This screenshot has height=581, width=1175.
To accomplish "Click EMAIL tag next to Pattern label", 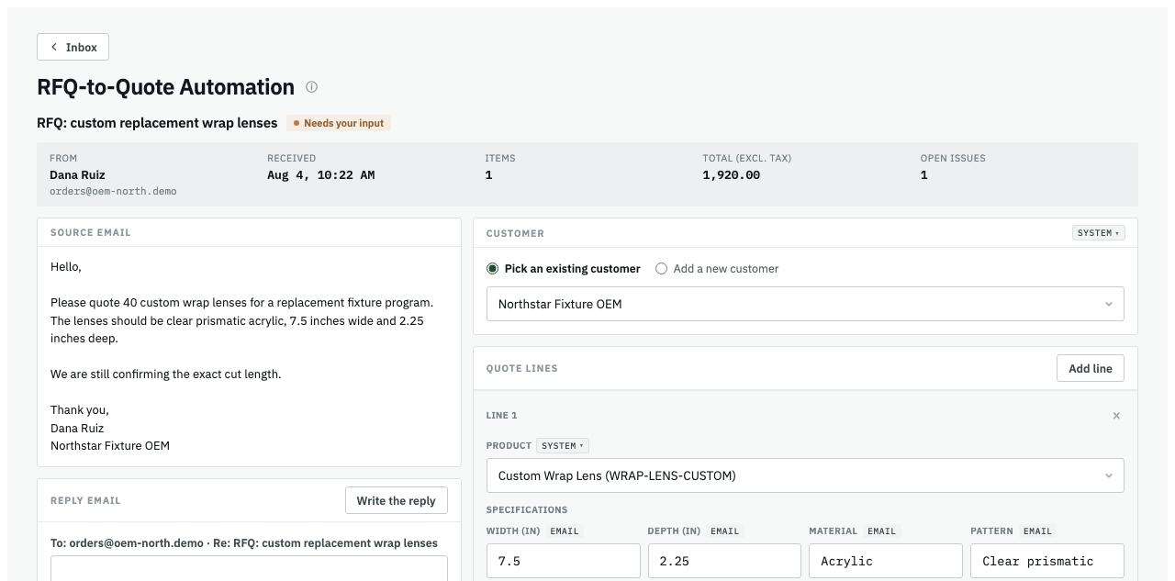I will pos(1038,531).
